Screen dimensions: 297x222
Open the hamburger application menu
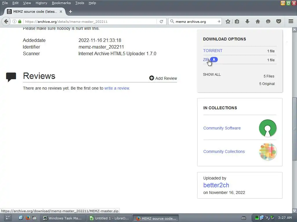291,21
